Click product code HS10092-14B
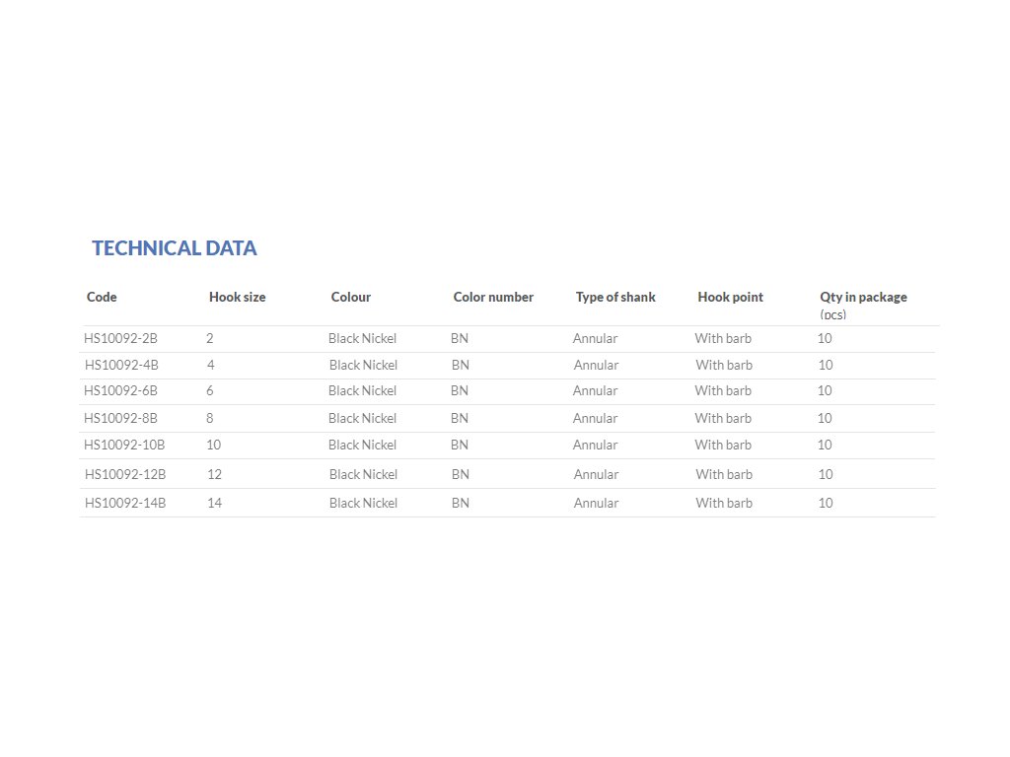The height and width of the screenshot is (757, 1010). coord(125,503)
